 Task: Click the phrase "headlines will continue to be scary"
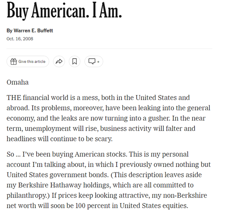(59, 139)
